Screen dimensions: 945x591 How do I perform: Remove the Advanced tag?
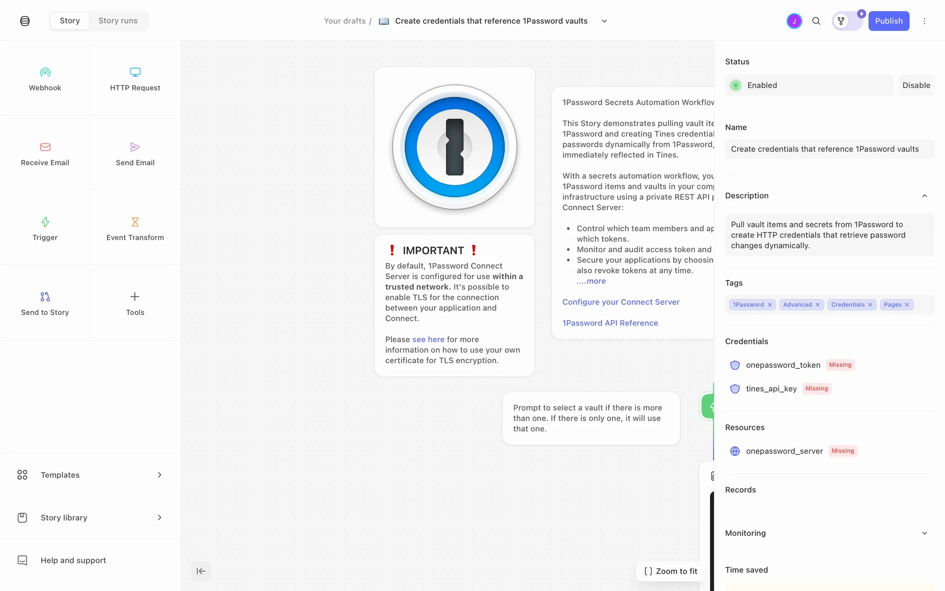[x=818, y=305]
